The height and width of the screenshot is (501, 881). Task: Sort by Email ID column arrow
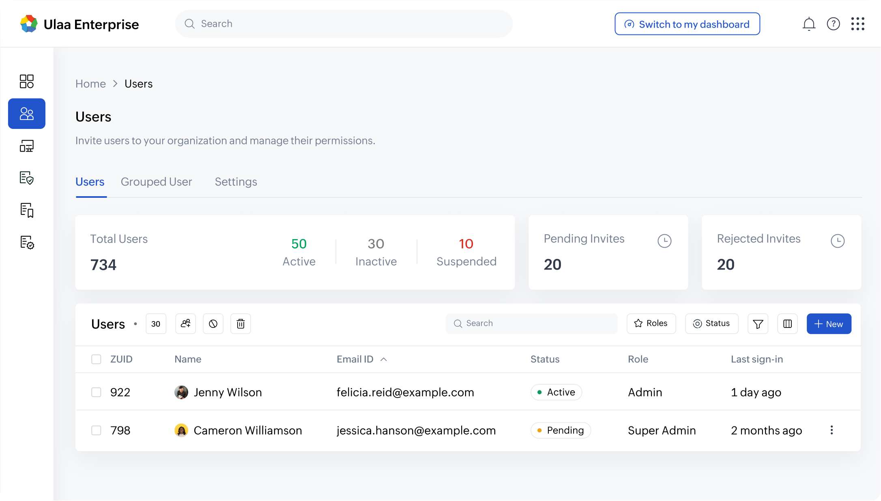coord(384,359)
